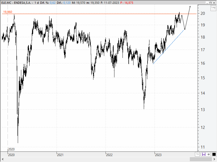Click the maximum value M: 19,570
This screenshot has width=217, height=162.
pyautogui.click(x=78, y=3)
